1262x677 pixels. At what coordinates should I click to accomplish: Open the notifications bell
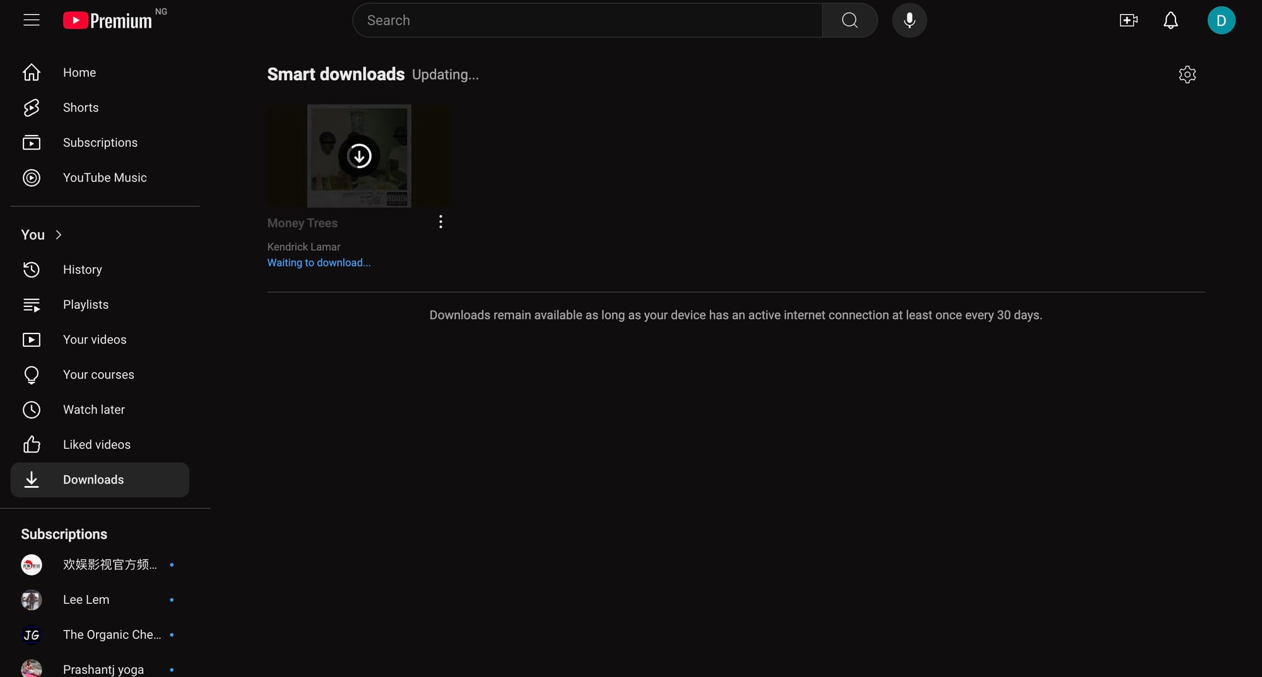(1171, 20)
